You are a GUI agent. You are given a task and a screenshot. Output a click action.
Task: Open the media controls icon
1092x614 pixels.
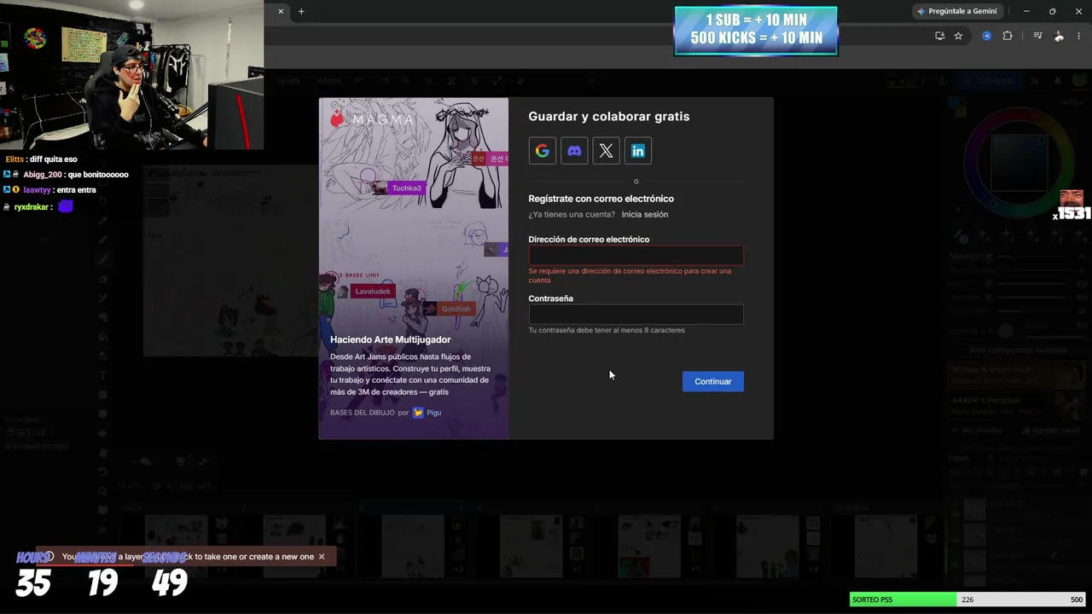click(x=1037, y=36)
